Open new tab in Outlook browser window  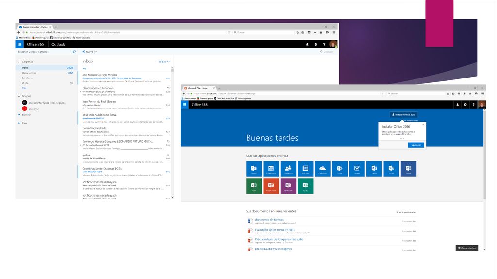56,27
